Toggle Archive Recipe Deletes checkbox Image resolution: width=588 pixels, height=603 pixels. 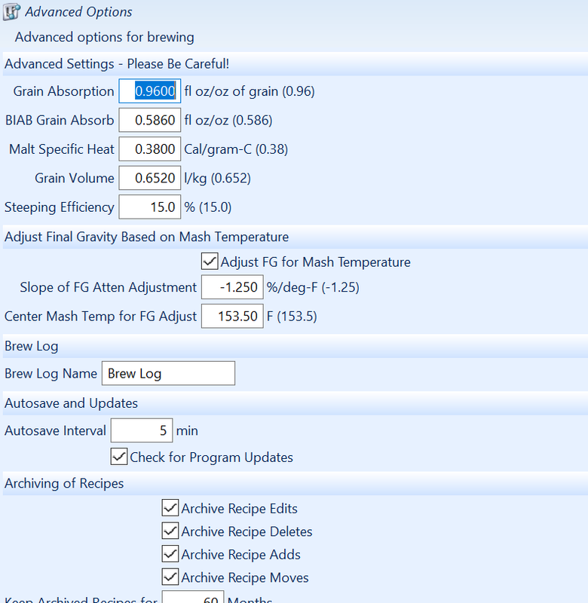(170, 531)
